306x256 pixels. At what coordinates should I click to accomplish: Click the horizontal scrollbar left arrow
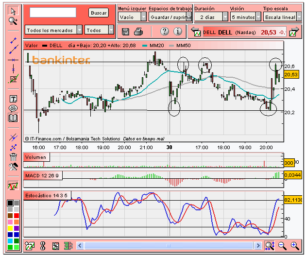point(80,246)
